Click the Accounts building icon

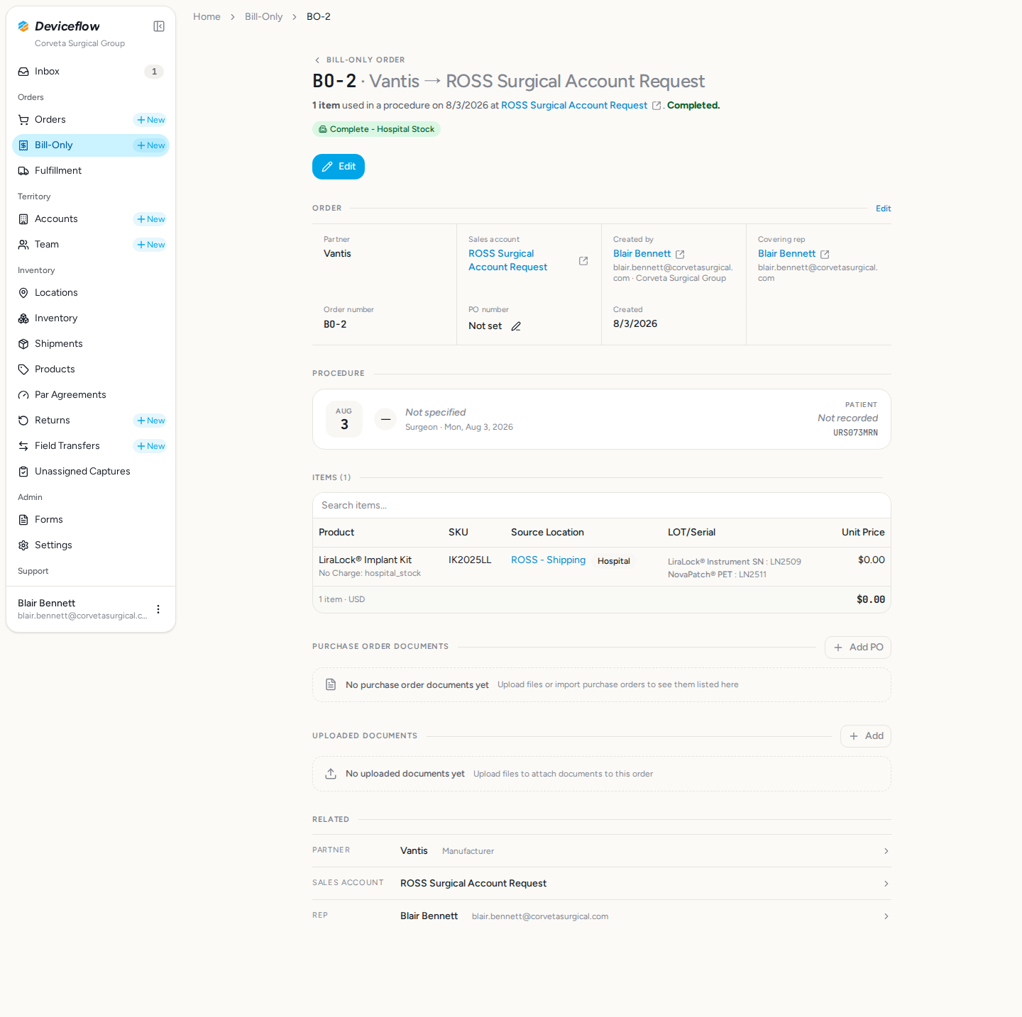[23, 219]
